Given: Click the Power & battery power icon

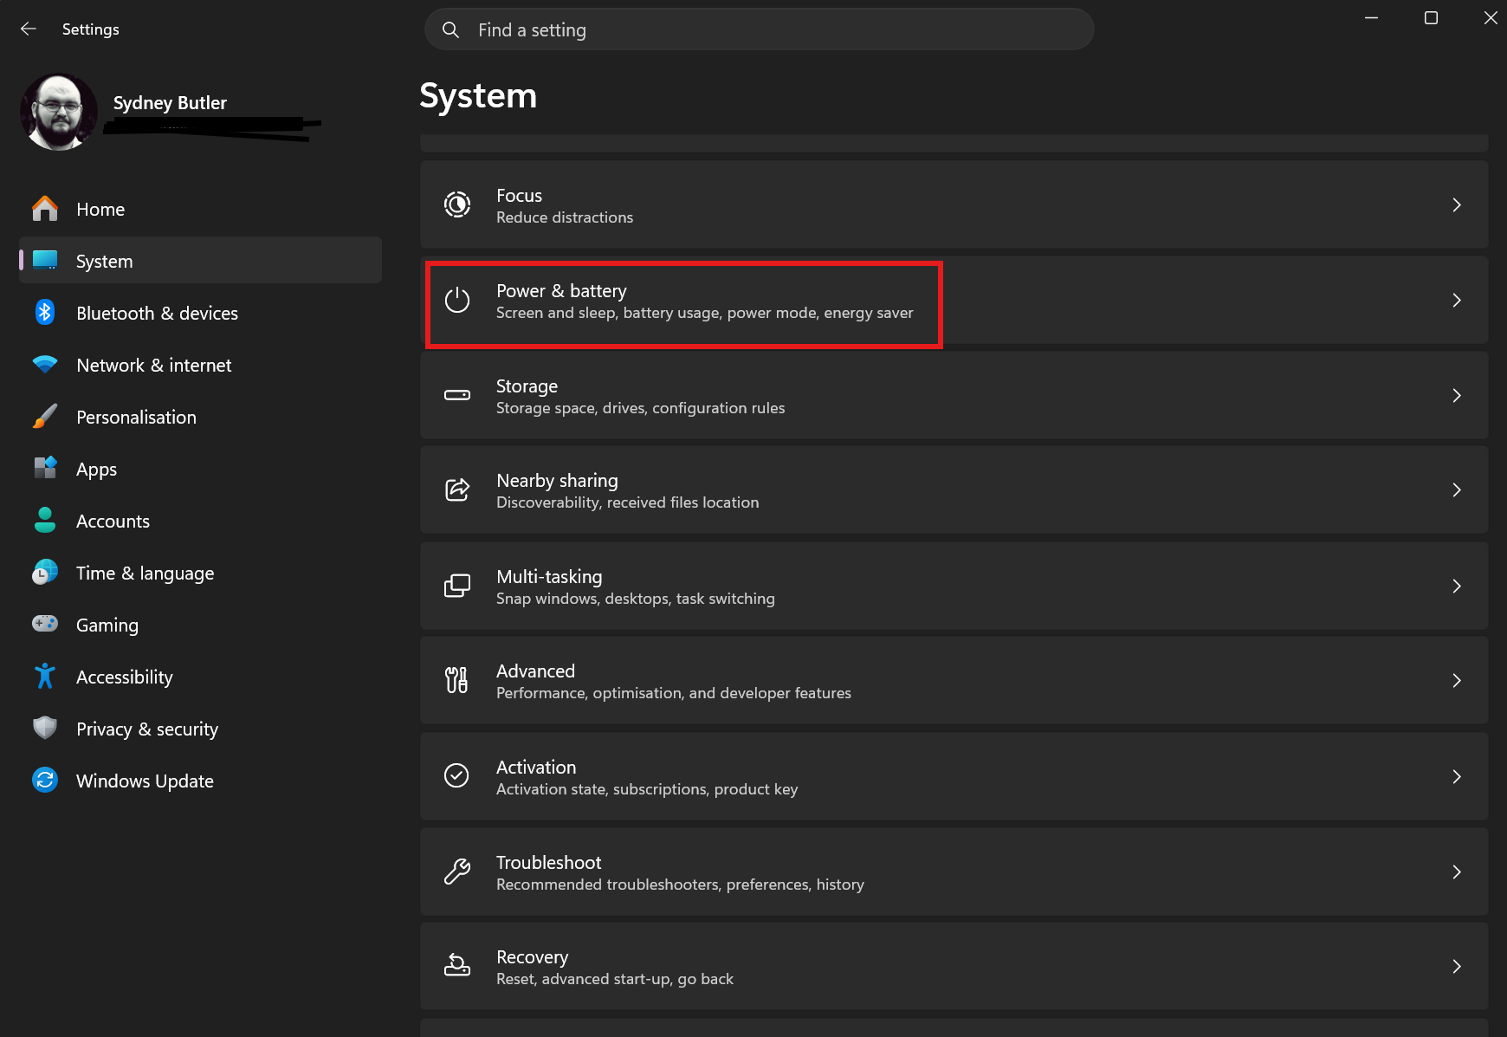Looking at the screenshot, I should tap(457, 301).
